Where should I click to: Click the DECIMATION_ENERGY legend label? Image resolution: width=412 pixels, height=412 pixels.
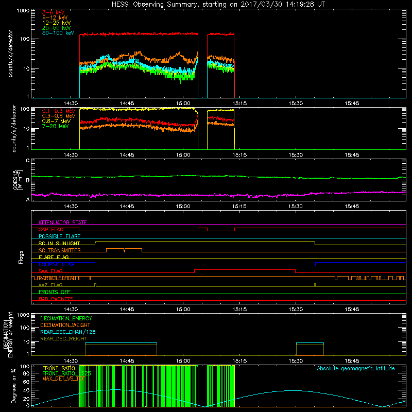66,318
